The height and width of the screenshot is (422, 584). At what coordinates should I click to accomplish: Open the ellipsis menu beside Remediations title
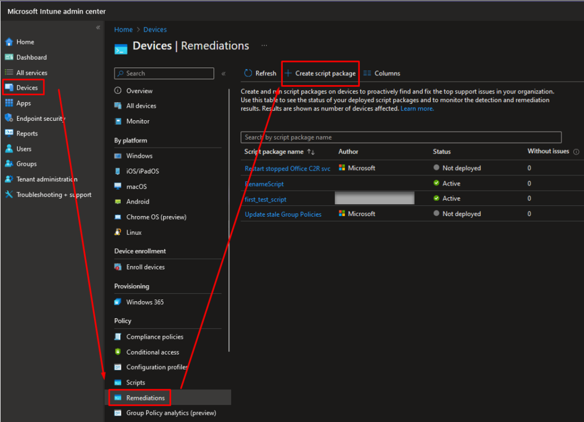coord(264,46)
